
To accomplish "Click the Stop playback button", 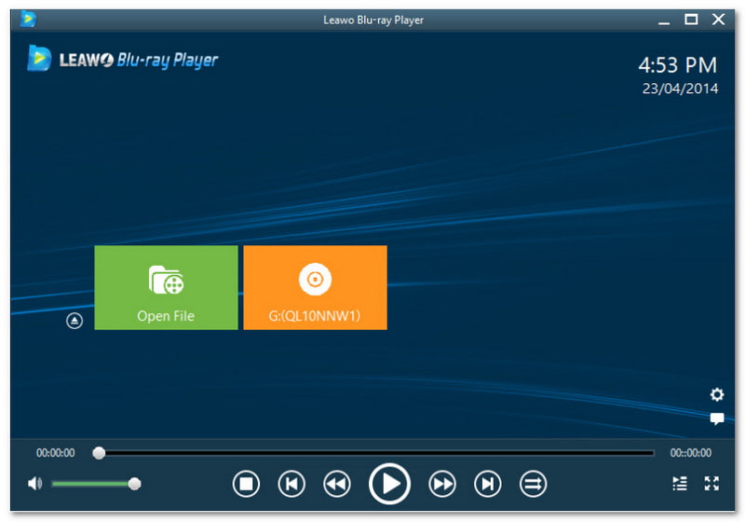I will [x=246, y=484].
